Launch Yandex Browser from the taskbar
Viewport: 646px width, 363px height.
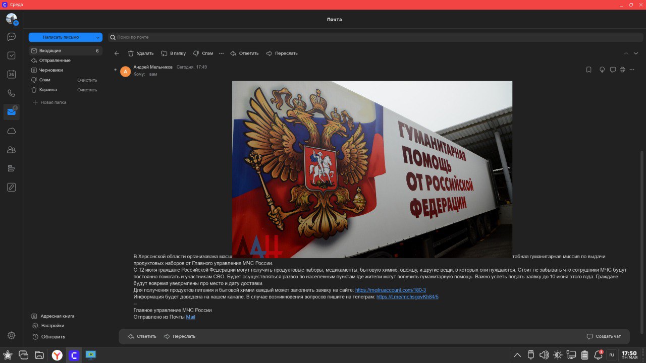pos(58,355)
